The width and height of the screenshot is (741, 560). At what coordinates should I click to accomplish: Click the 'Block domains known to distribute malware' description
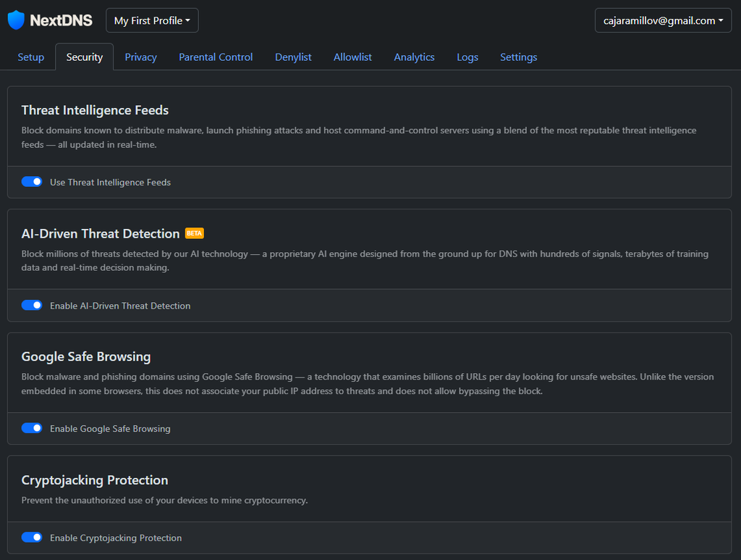click(x=359, y=137)
